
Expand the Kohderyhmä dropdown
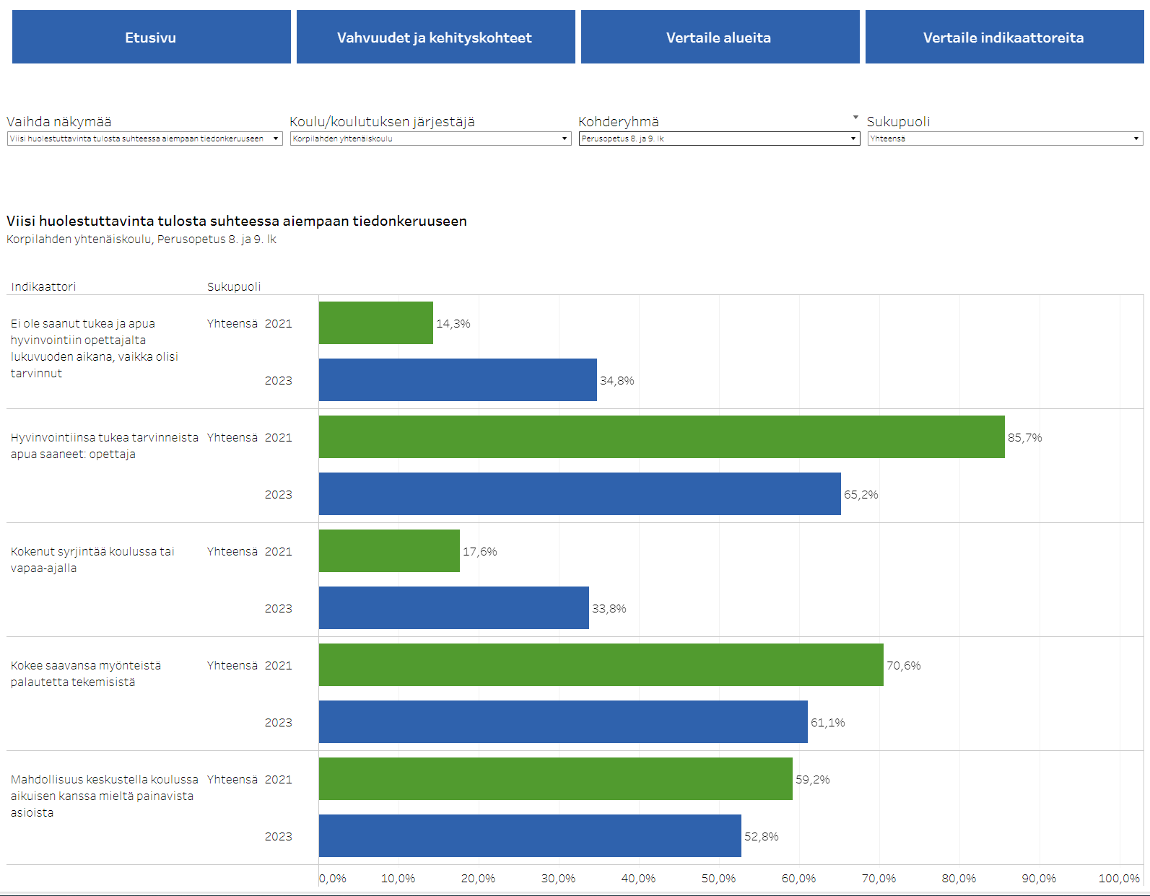[719, 139]
